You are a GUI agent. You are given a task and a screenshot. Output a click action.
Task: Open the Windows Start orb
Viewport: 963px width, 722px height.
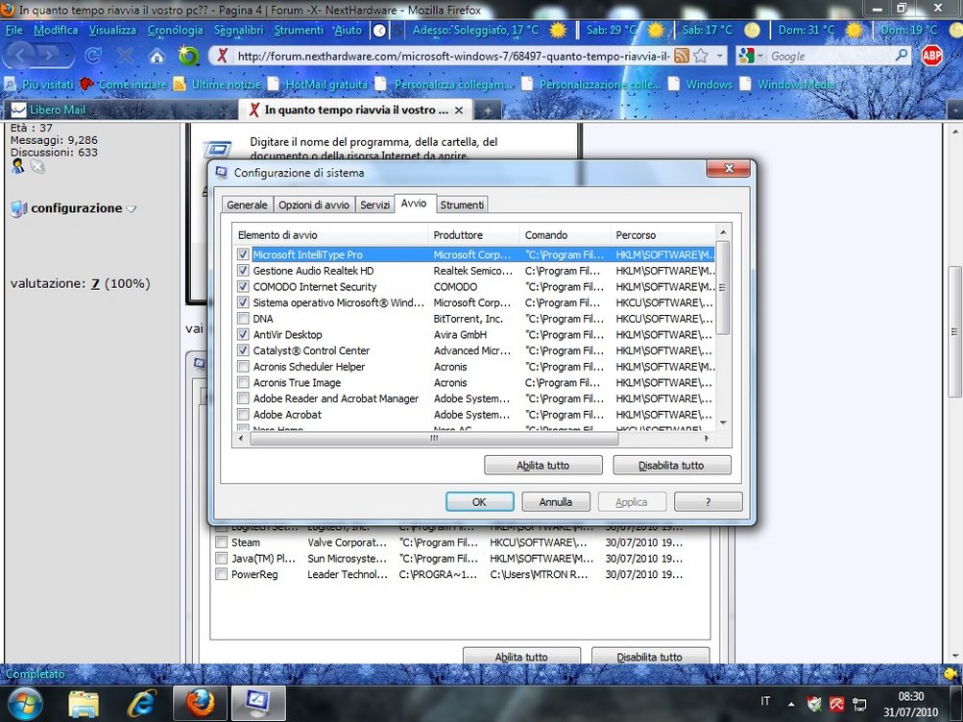[x=25, y=703]
